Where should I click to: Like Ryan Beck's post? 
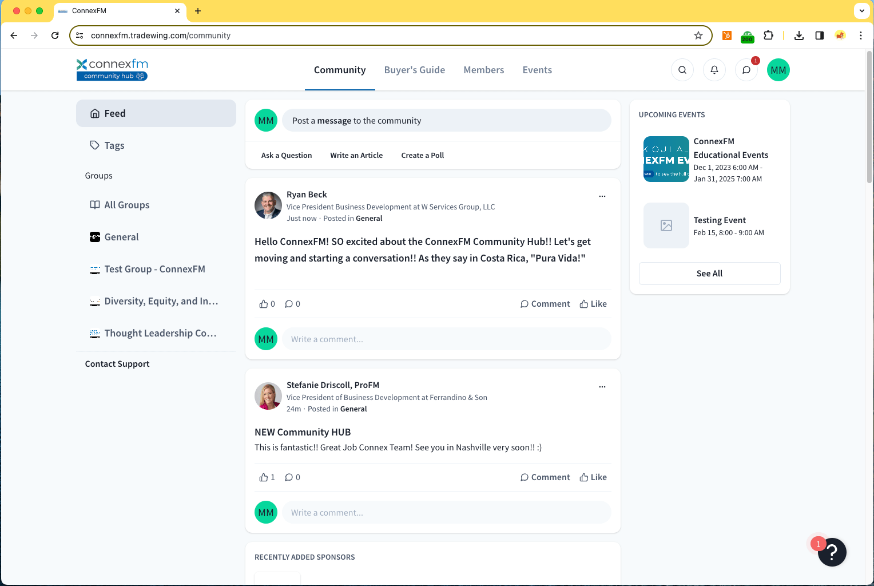click(593, 304)
